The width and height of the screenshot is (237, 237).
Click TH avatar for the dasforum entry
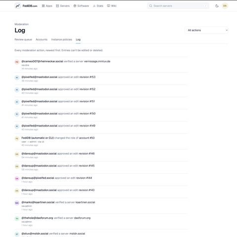[17, 219]
